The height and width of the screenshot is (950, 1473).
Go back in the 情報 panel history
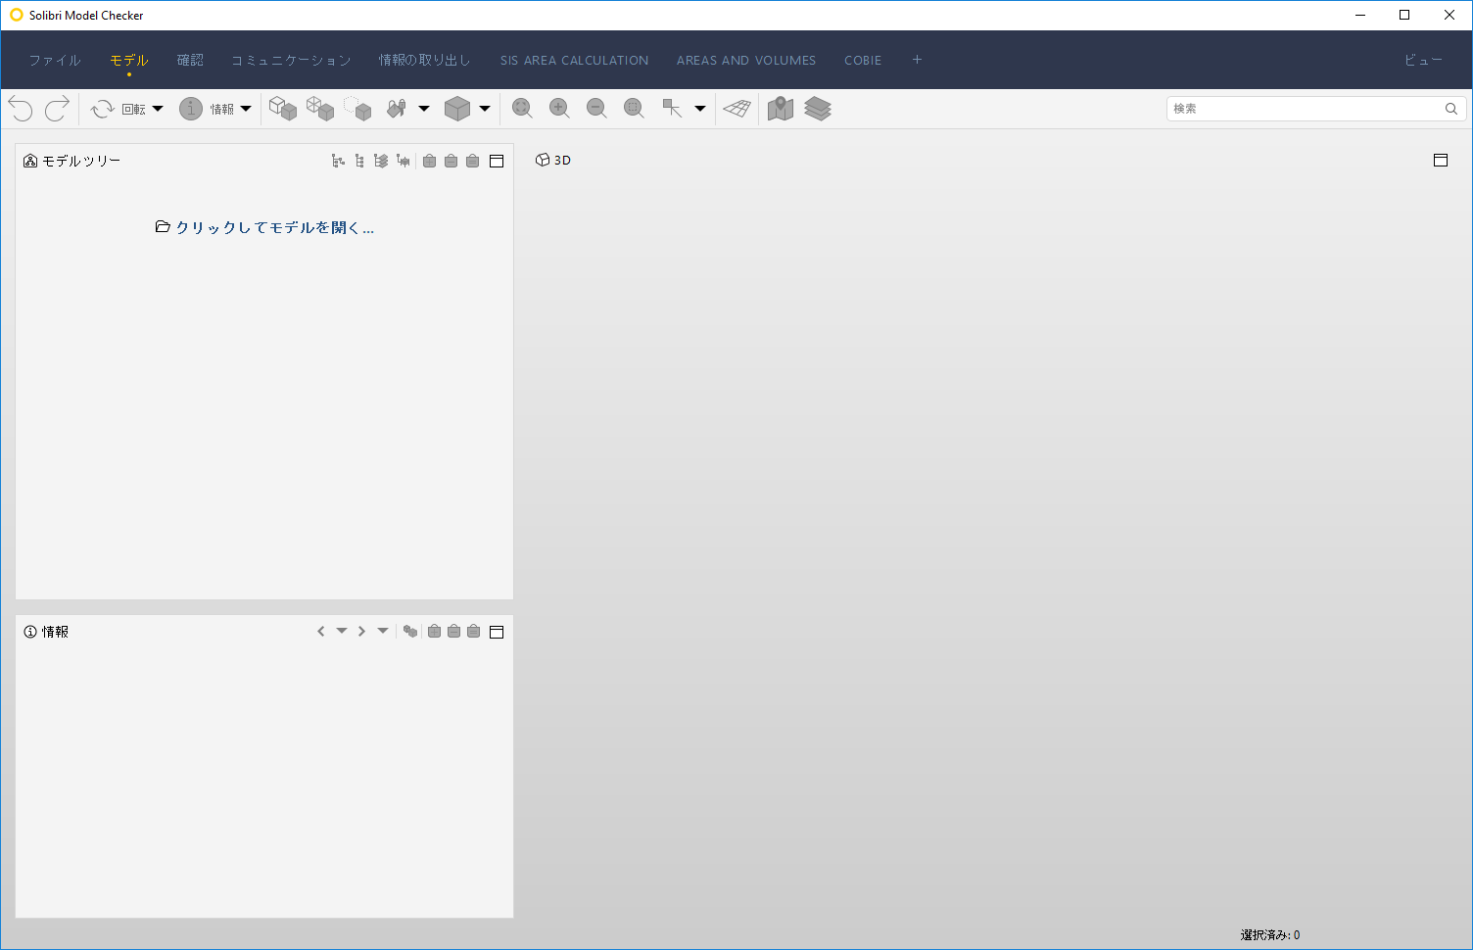click(x=320, y=632)
